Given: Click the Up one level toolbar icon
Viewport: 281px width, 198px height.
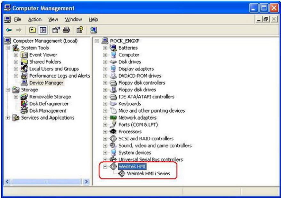Looking at the screenshot, I should 32,30.
